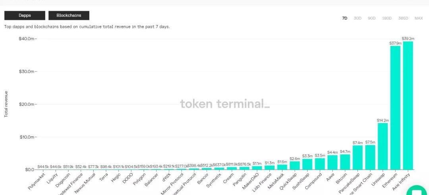
Task: Click the token terminal watermark logo
Action: pyautogui.click(x=225, y=104)
